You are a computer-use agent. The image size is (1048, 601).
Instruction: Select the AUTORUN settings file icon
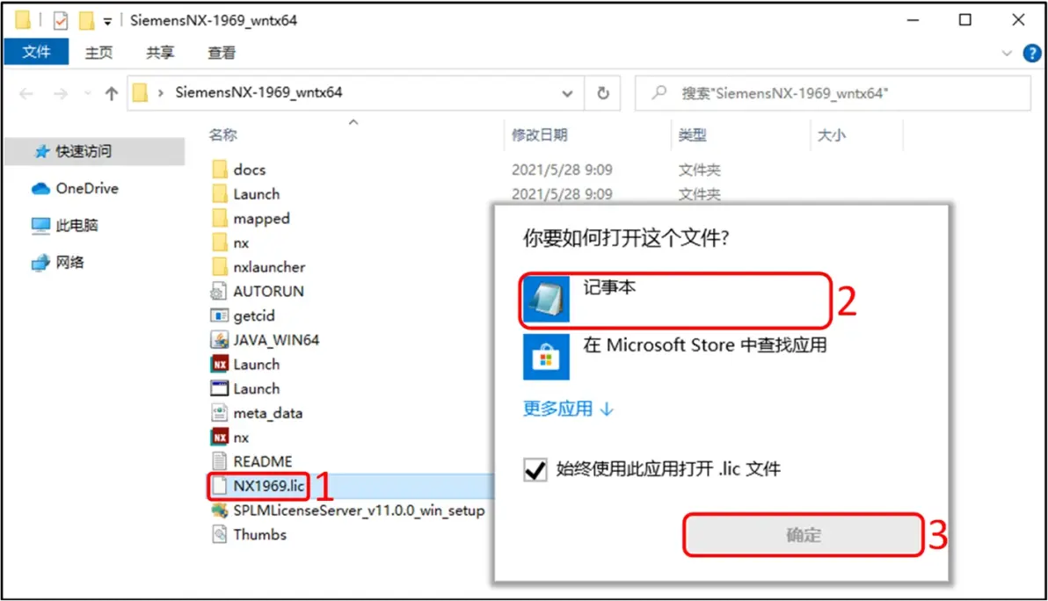pos(219,291)
